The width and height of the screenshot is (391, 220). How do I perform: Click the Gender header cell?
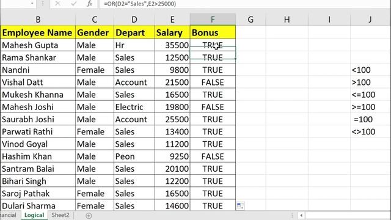coord(95,32)
